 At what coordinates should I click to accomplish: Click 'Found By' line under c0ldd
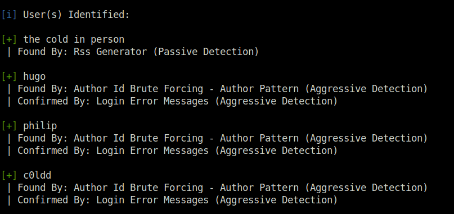coord(217,188)
